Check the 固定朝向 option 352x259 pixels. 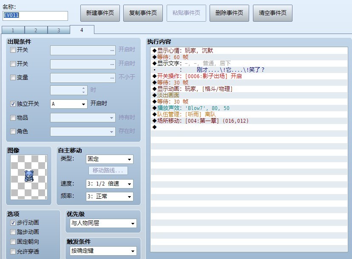(x=13, y=242)
